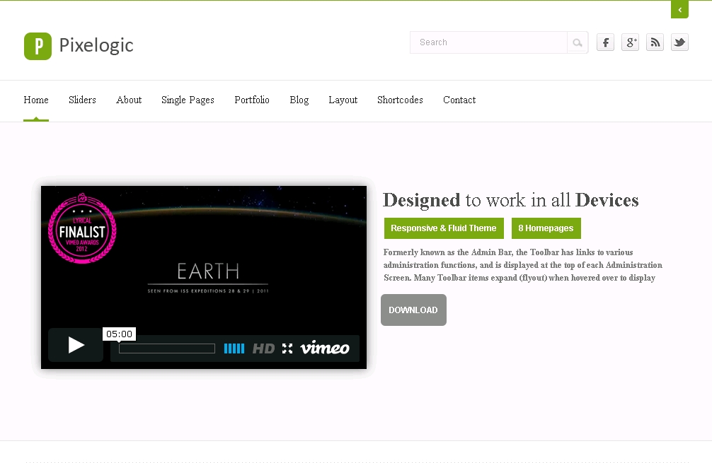712x463 pixels.
Task: Go to the Shortcodes menu
Action: pos(400,100)
